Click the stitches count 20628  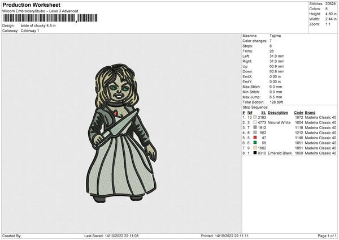pyautogui.click(x=331, y=4)
